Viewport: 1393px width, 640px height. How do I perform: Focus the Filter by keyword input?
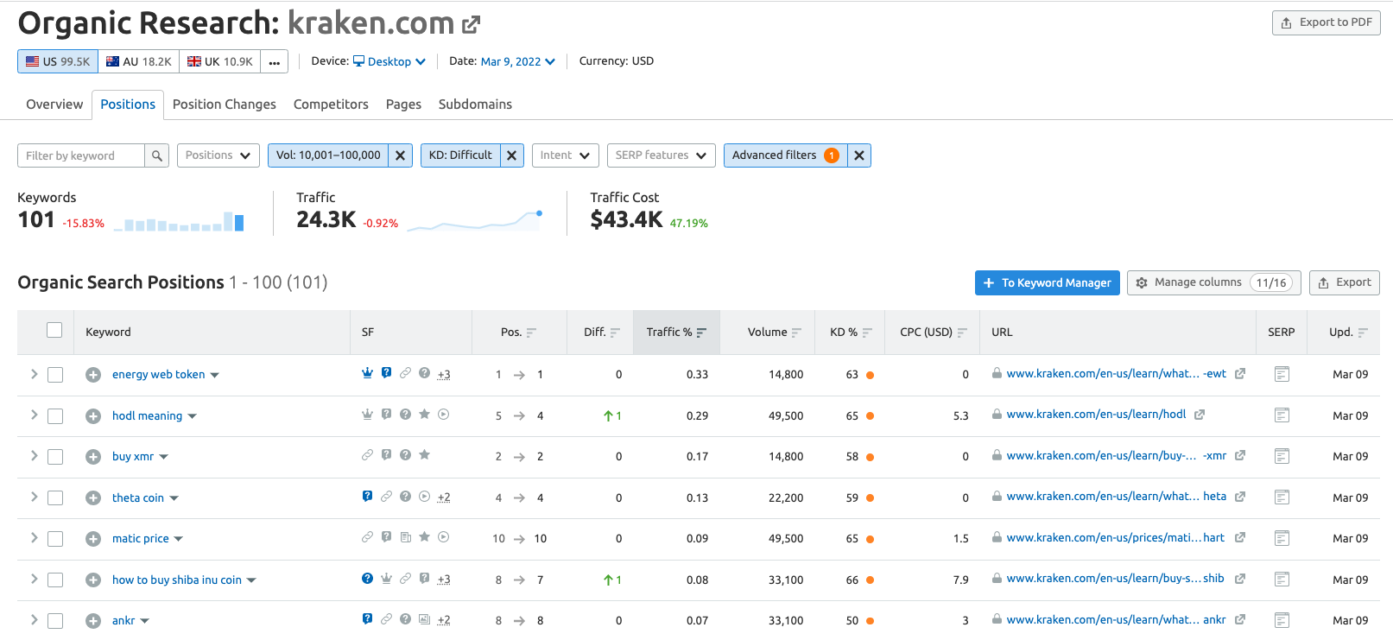(x=81, y=155)
